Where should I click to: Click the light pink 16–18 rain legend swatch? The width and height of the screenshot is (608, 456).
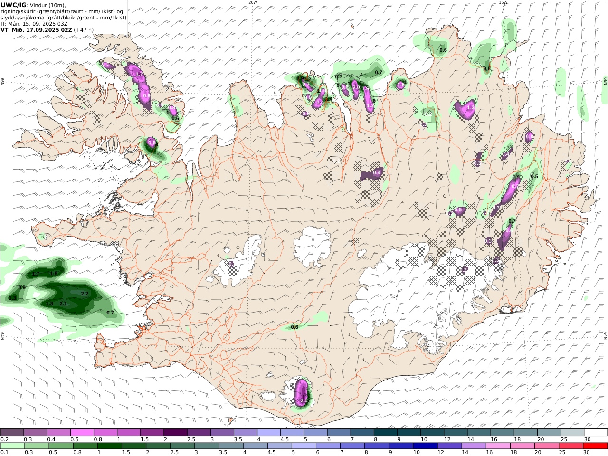(497, 446)
